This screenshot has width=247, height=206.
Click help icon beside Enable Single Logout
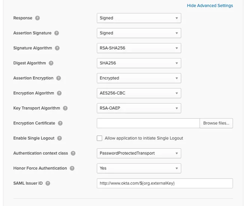pos(60,138)
